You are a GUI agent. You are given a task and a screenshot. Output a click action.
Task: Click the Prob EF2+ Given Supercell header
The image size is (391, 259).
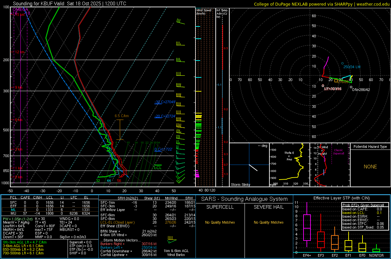363,205
